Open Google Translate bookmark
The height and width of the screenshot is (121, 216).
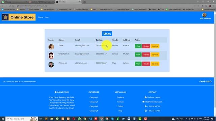(33, 9)
